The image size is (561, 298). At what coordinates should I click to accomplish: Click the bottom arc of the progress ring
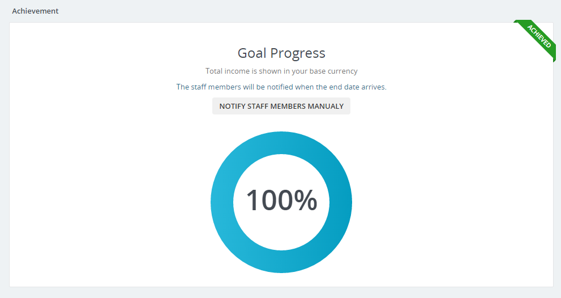click(281, 262)
